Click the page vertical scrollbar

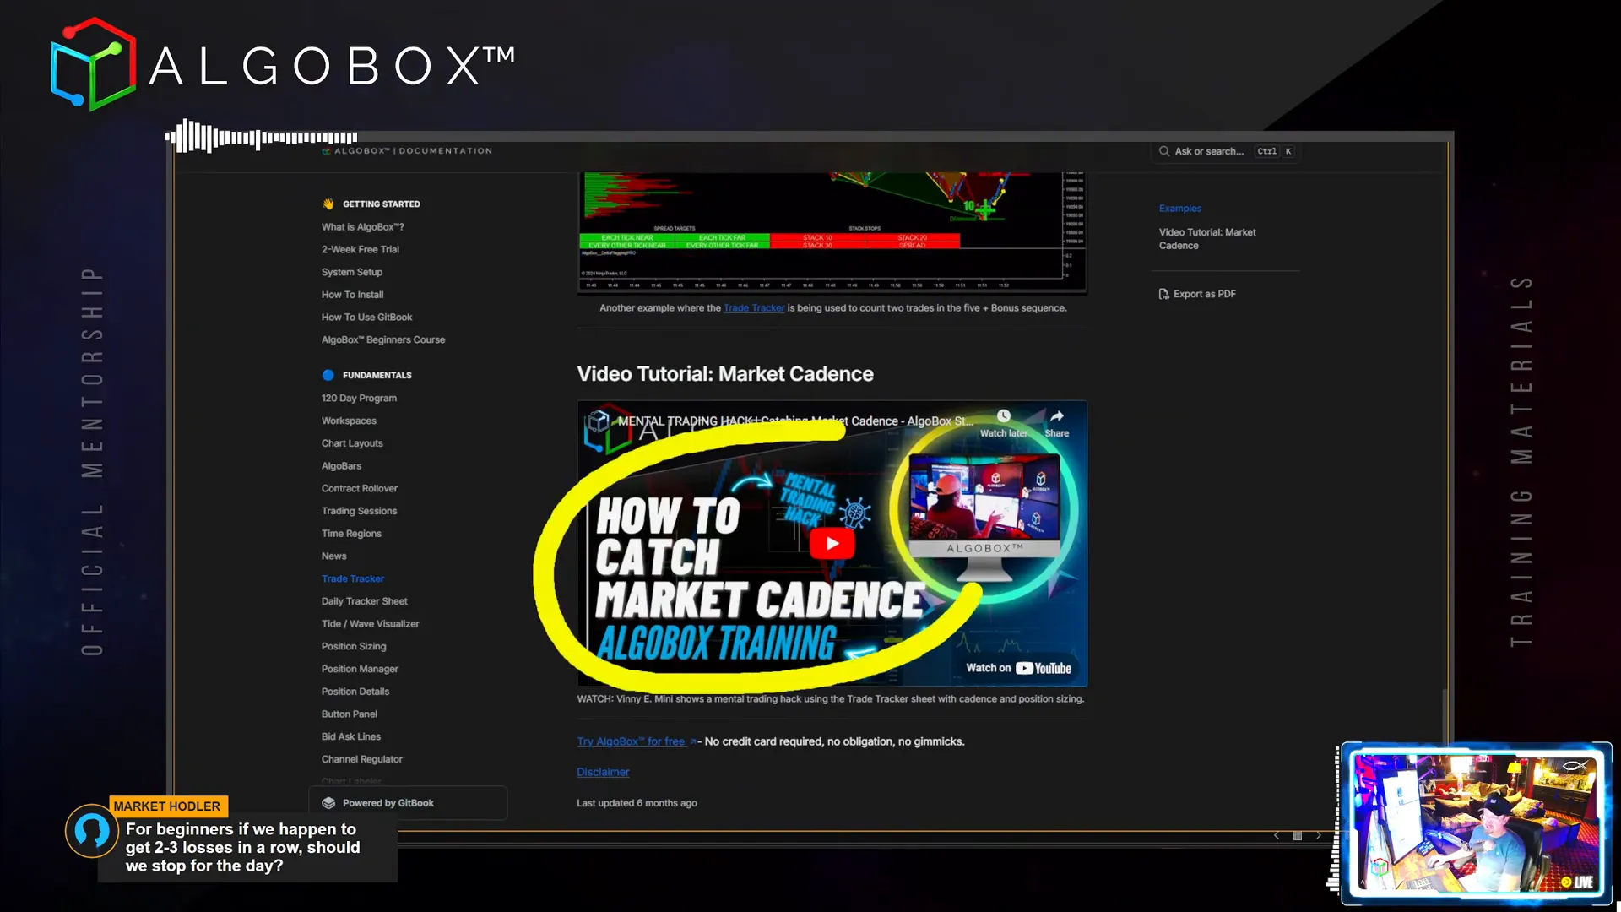click(x=1445, y=718)
